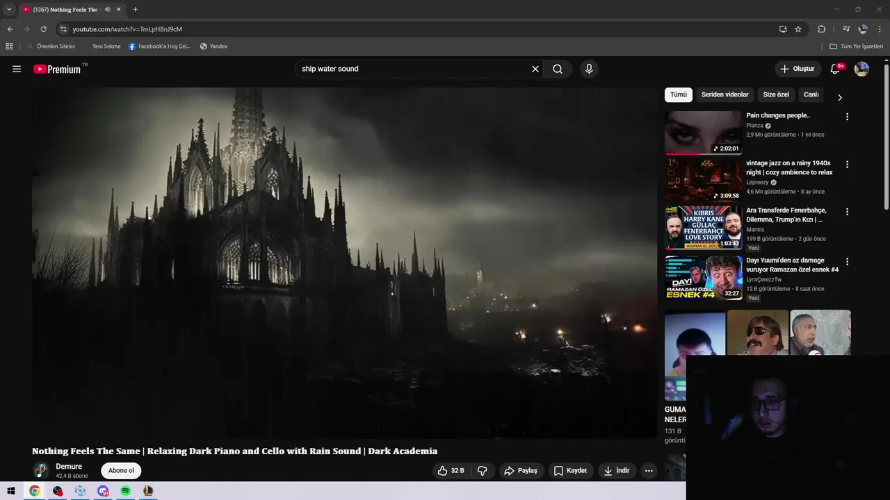Close the Nothing Feels The Same tab
Image resolution: width=890 pixels, height=500 pixels.
(x=119, y=9)
